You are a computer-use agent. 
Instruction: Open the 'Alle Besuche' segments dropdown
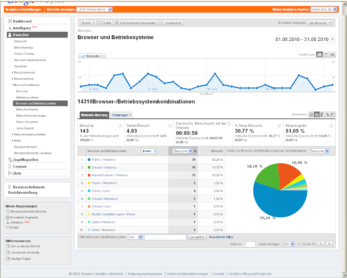click(320, 23)
